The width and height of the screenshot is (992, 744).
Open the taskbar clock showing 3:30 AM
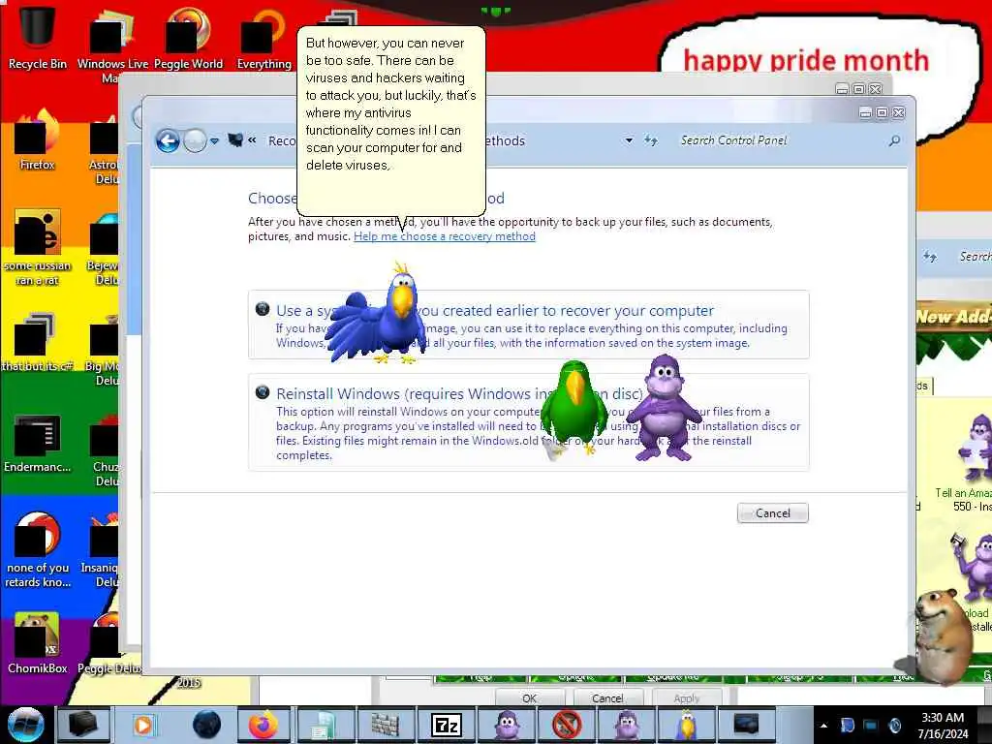(x=943, y=726)
